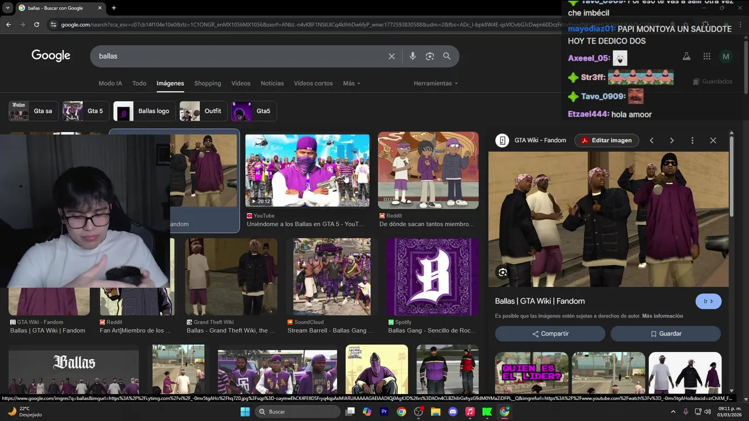Open the YouTube Ballas GTA 5 video thumbnail

(x=307, y=170)
